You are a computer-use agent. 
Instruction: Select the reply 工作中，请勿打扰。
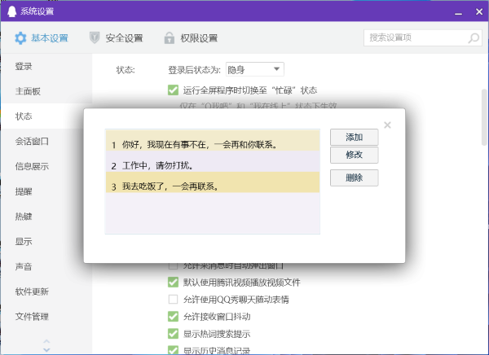[x=212, y=165]
